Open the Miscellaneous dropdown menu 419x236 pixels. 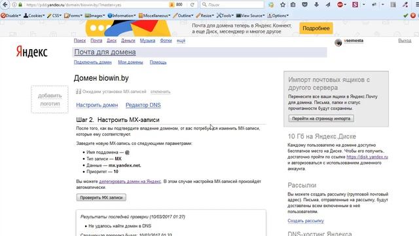(155, 16)
